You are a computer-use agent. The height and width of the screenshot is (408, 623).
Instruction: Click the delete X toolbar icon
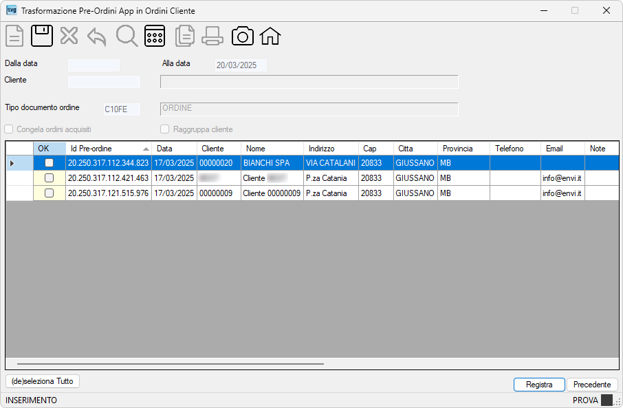(69, 36)
